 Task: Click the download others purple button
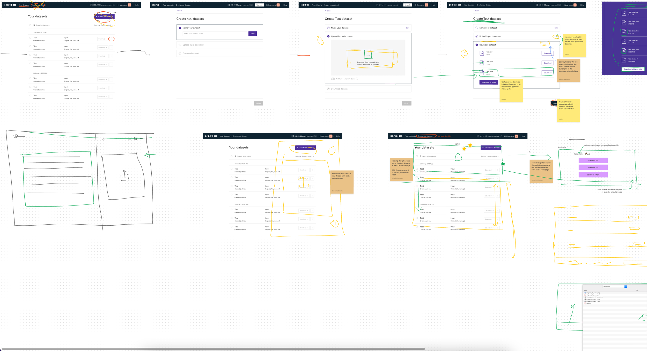[593, 175]
